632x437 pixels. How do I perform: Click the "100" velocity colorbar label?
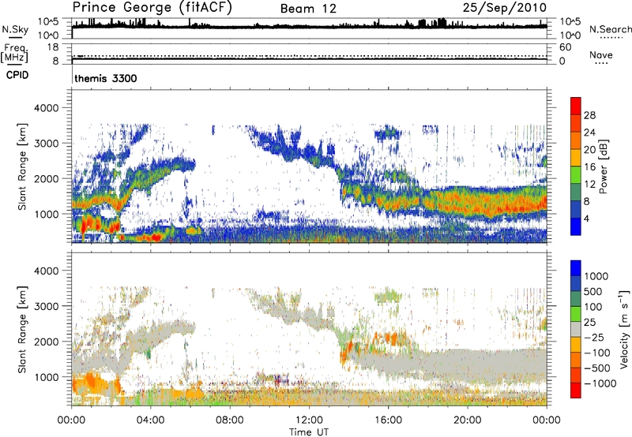593,307
